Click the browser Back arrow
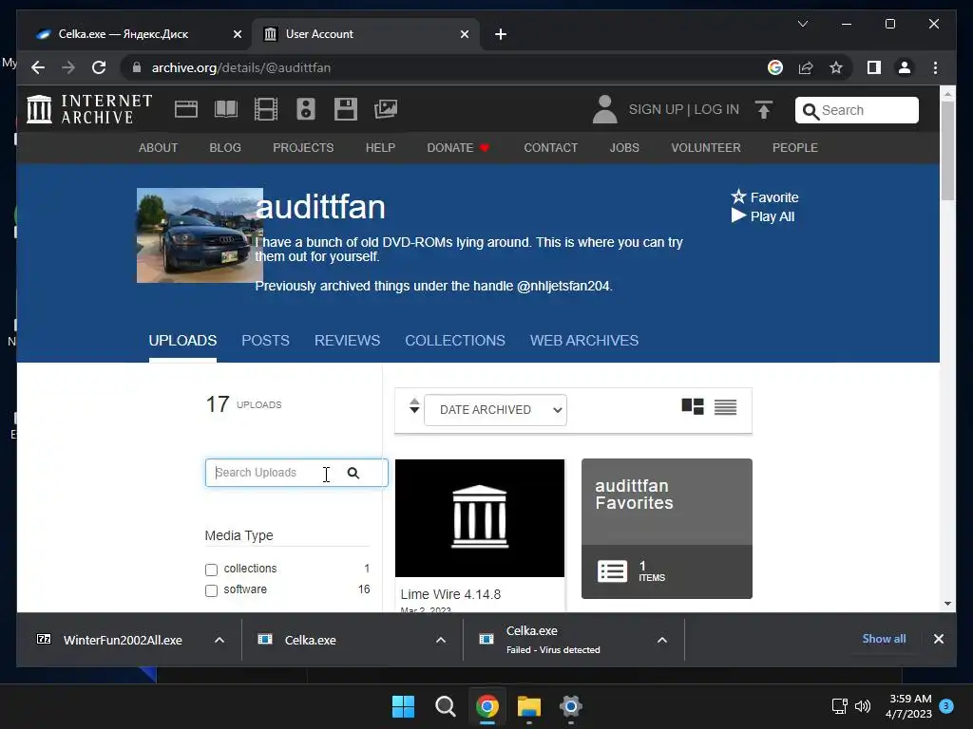Screen dimensions: 973x729 [38, 67]
